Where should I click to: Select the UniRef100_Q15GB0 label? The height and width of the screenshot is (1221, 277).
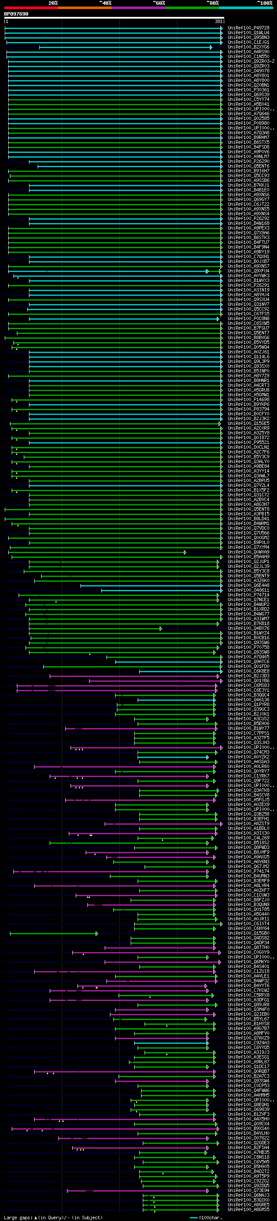coord(248,933)
